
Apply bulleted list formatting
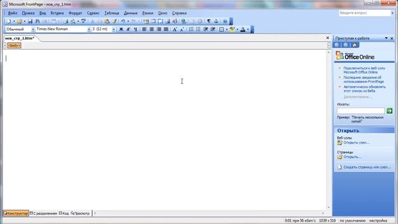pos(198,29)
